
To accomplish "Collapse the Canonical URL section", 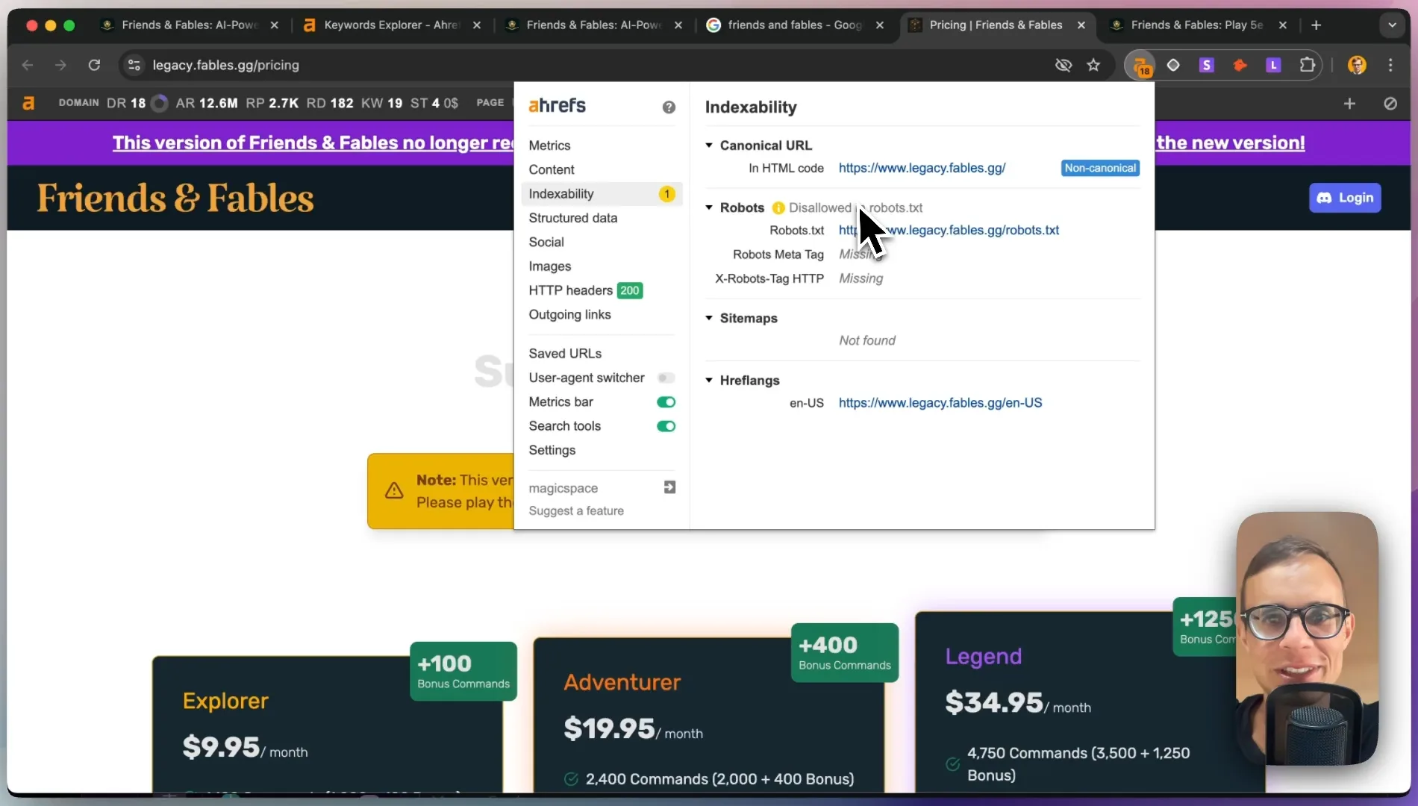I will point(709,146).
